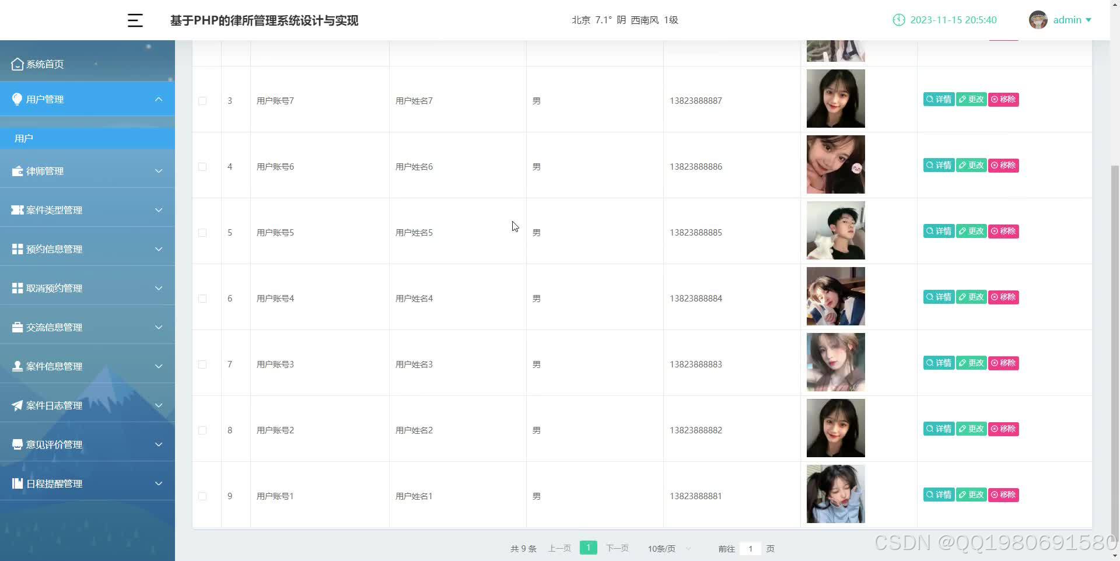Go to previous page via 上一页
The height and width of the screenshot is (561, 1120).
point(559,548)
